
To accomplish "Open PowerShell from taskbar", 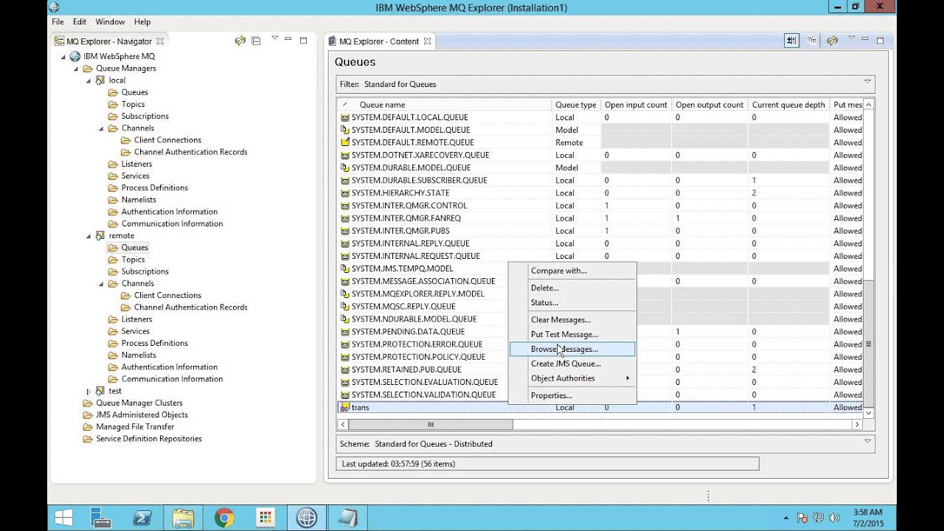I will coord(142,518).
